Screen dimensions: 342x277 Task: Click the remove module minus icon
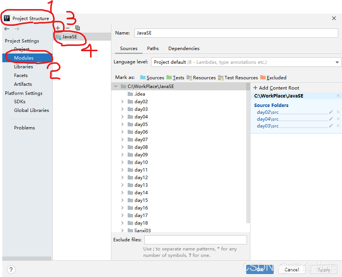[x=68, y=28]
